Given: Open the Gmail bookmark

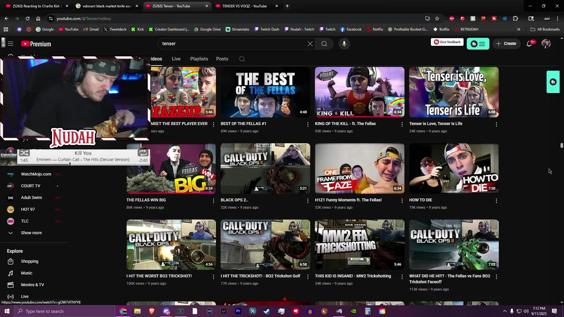Looking at the screenshot, I should pos(90,29).
